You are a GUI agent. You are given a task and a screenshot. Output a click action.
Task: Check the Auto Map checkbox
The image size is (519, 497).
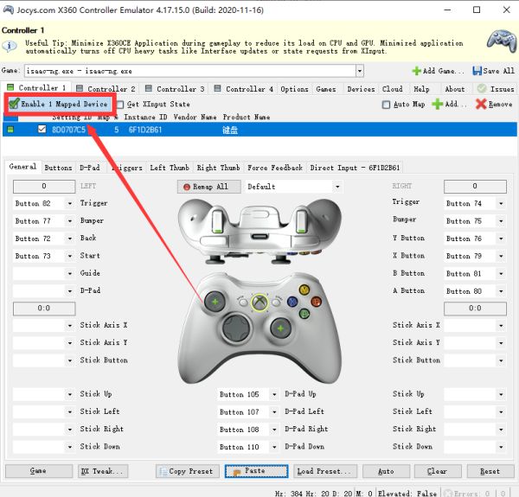(386, 105)
